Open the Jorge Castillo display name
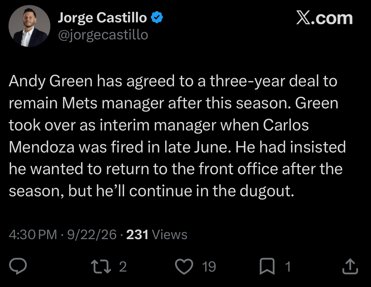The height and width of the screenshot is (287, 371). [103, 18]
